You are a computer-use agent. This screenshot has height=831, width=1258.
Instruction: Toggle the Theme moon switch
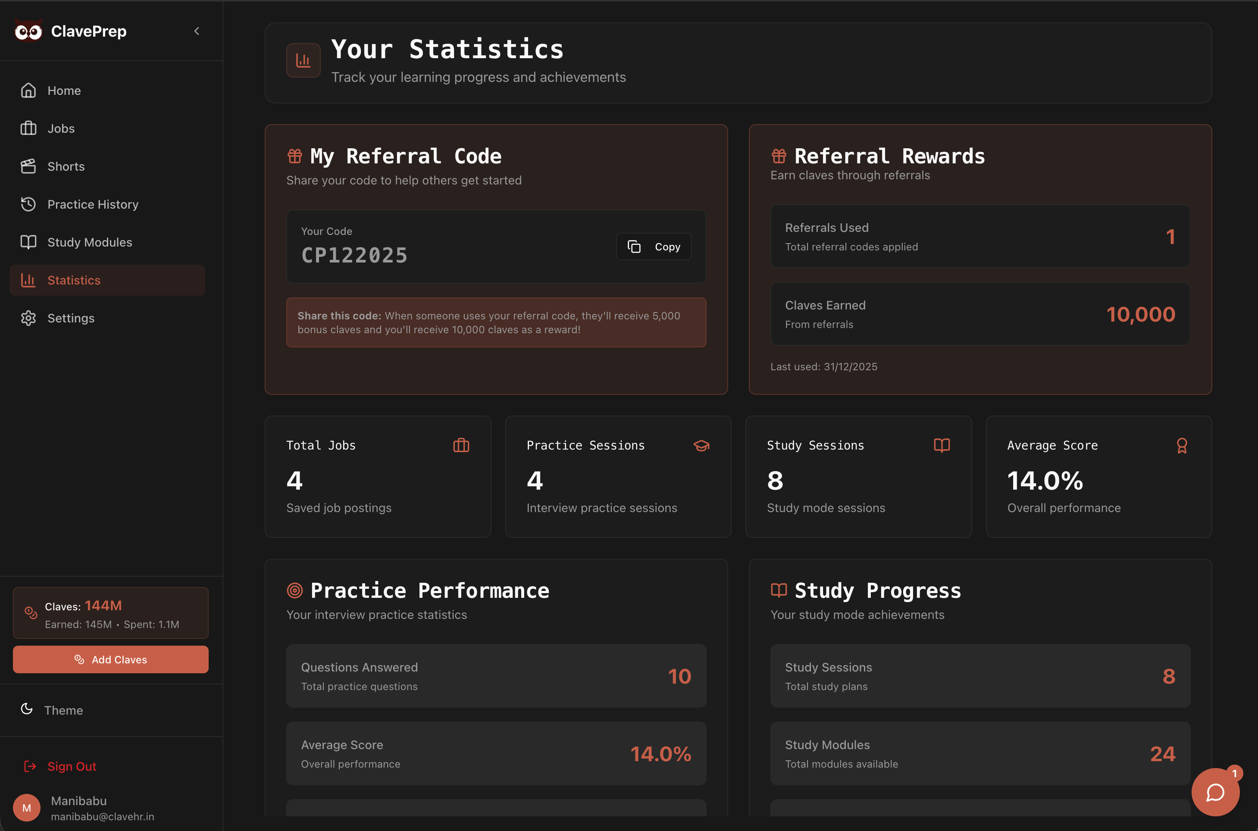27,709
